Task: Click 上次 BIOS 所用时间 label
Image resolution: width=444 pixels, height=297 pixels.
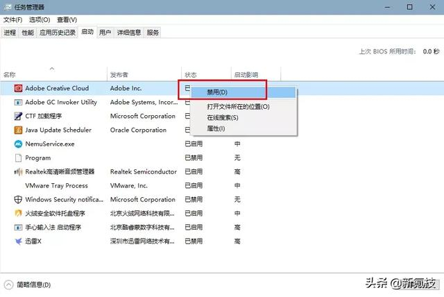Action: tap(387, 51)
